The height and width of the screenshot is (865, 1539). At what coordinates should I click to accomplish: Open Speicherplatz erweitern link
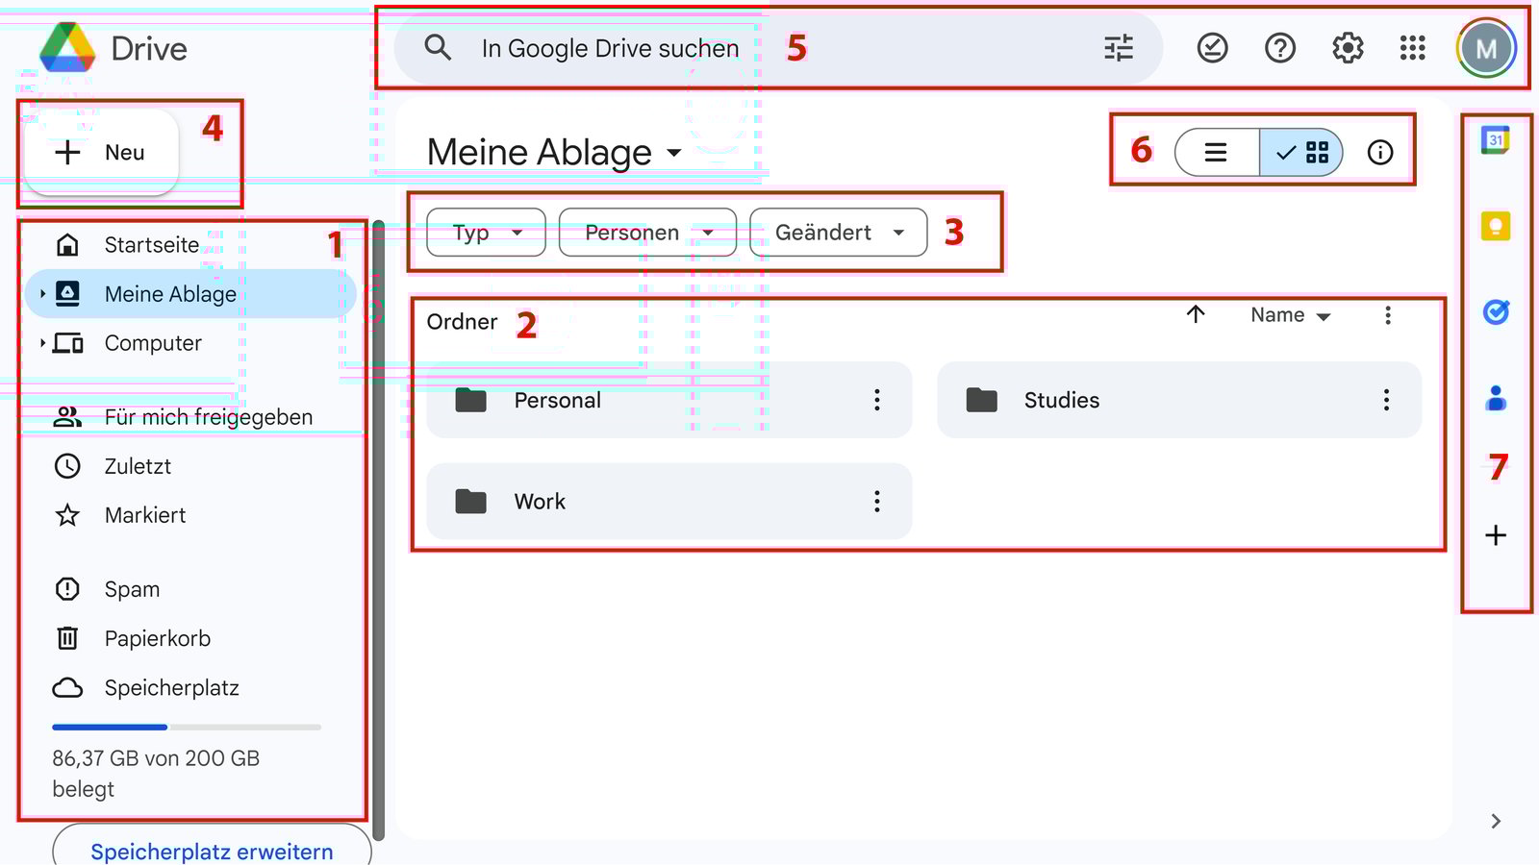pyautogui.click(x=211, y=852)
